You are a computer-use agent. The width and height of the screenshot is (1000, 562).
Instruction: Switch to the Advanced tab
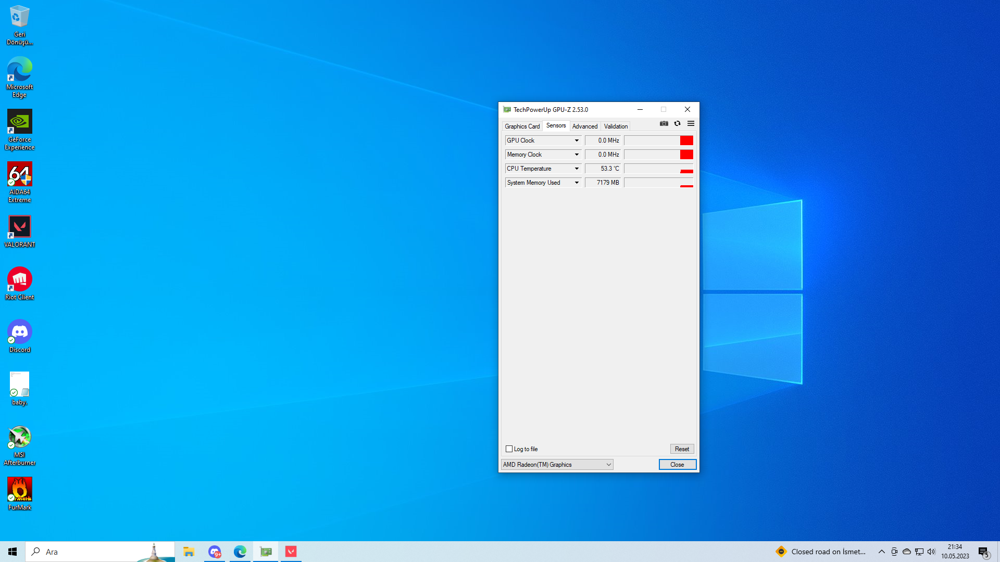pos(584,126)
